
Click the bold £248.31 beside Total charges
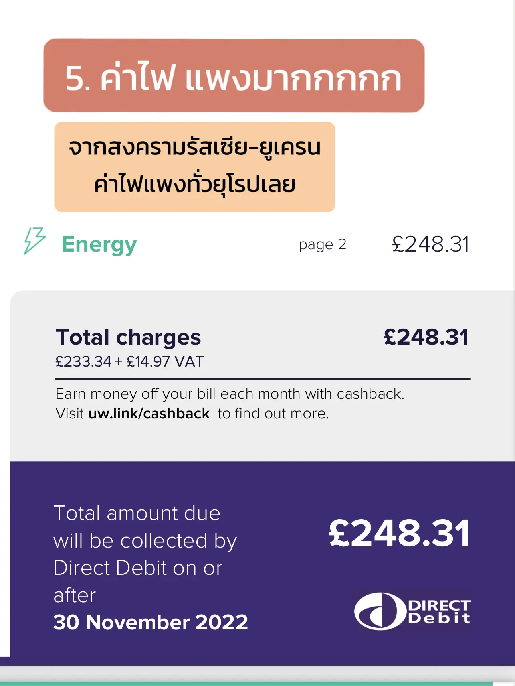click(x=426, y=337)
